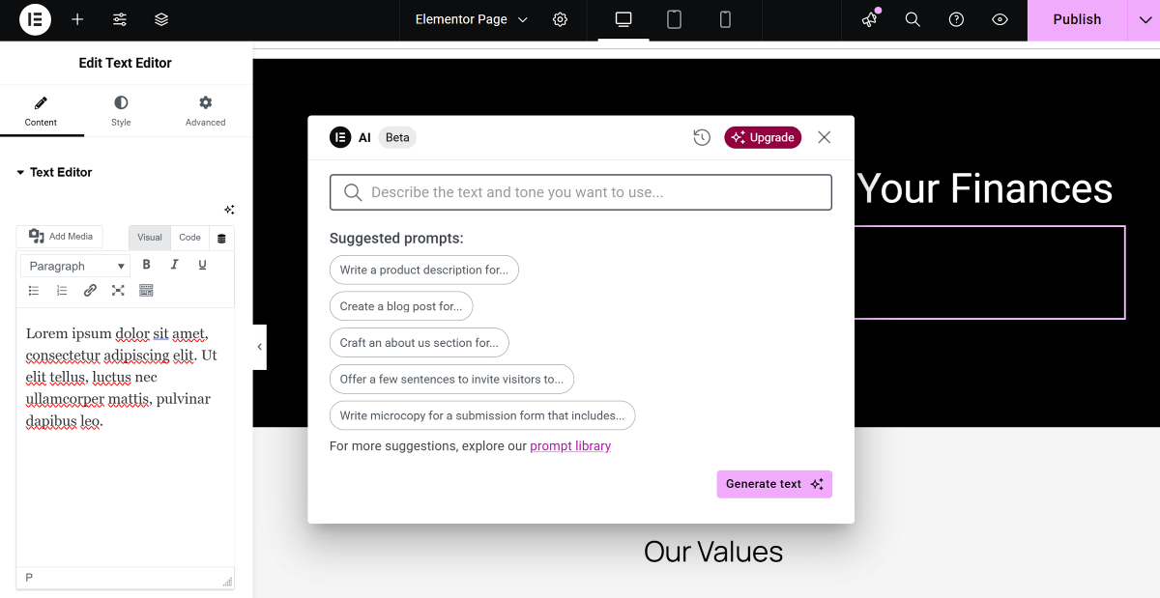Click Generate text button
The image size is (1160, 598).
(x=773, y=484)
